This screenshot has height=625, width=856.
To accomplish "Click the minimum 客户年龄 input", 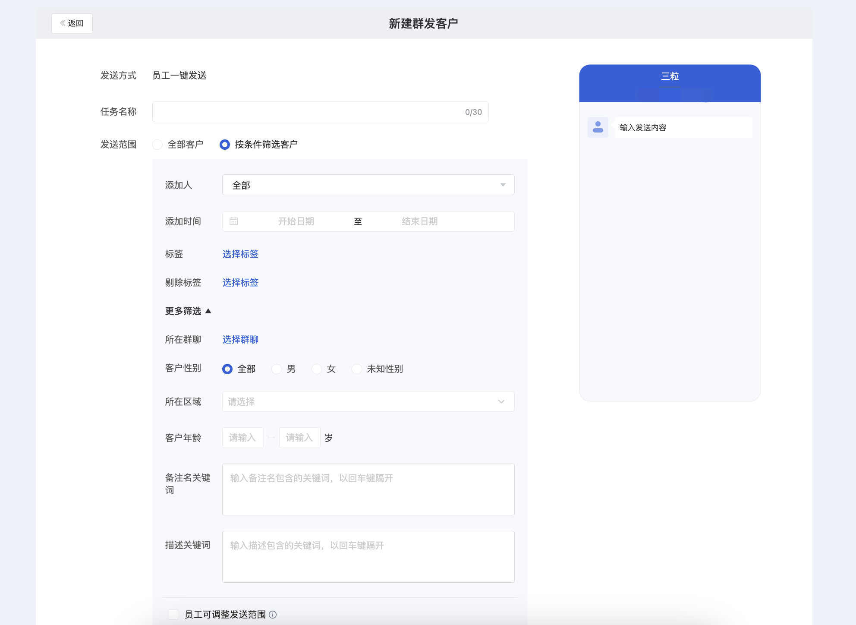I will [x=242, y=438].
